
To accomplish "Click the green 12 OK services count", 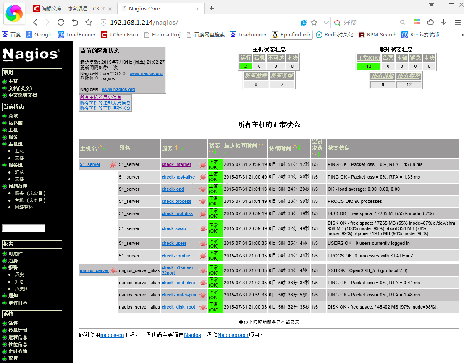I will [x=368, y=67].
